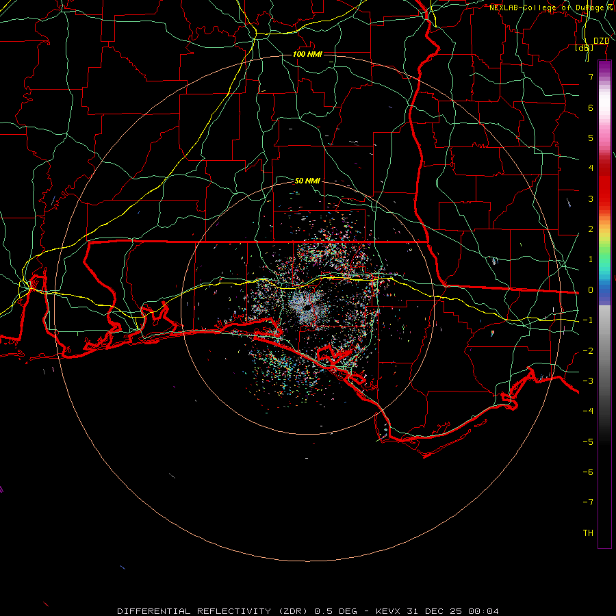Click the "-6" value on the scale
This screenshot has height=616, width=616.
(588, 472)
